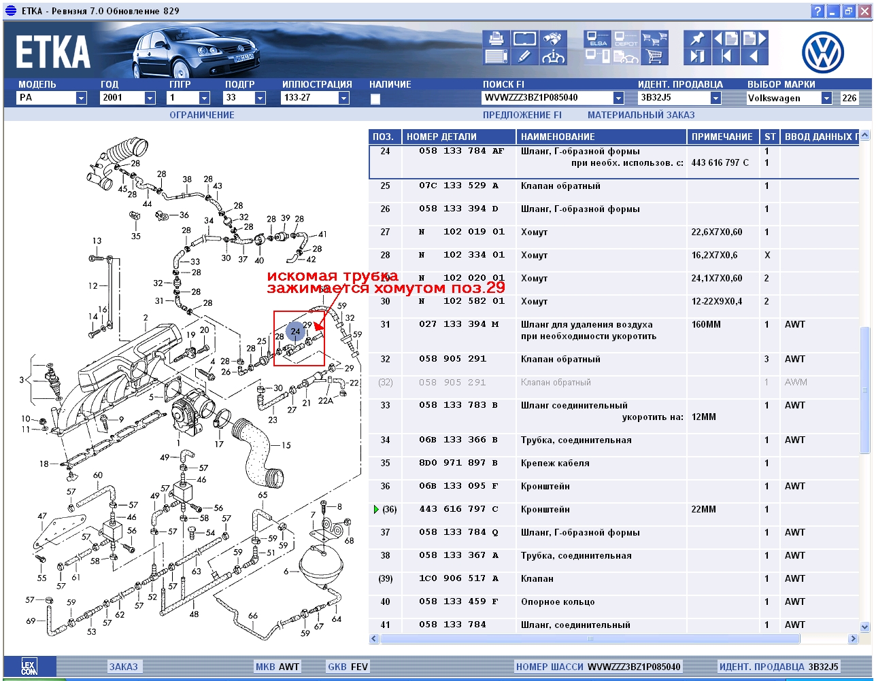This screenshot has height=681, width=876.
Task: Click the ПОЗ. column header
Action: tap(385, 137)
